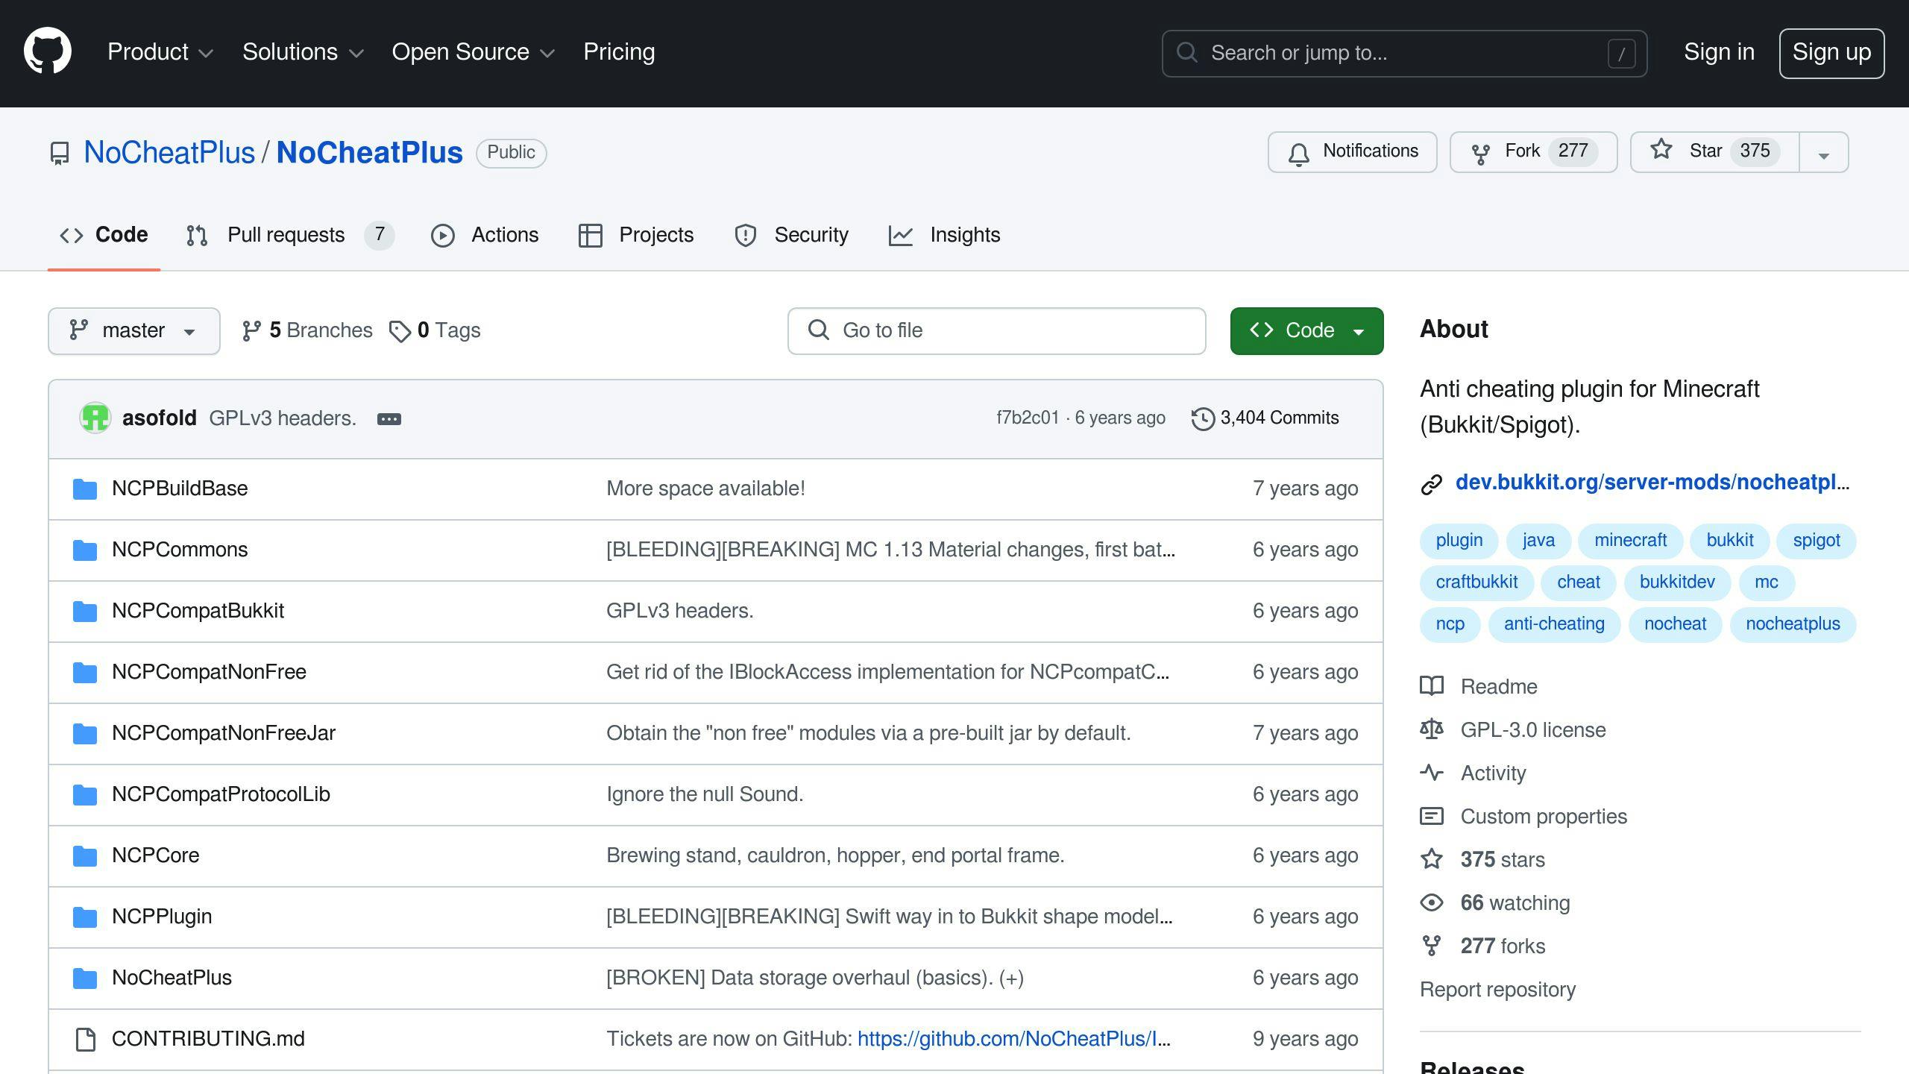Click the NCPBuildBase folder icon

pyautogui.click(x=85, y=489)
